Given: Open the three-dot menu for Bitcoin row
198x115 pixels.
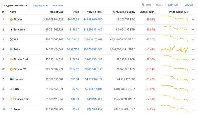Looking at the screenshot, I should pyautogui.click(x=192, y=19).
